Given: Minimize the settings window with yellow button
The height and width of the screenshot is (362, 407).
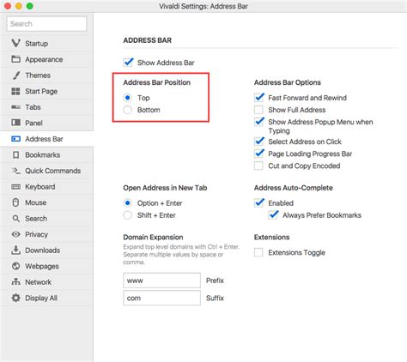Looking at the screenshot, I should point(19,6).
